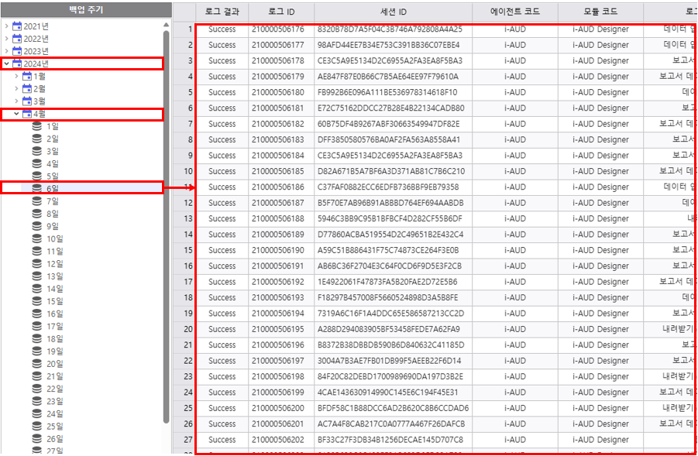698x456 pixels.
Task: Expand the 2021년 tree node
Action: point(6,26)
